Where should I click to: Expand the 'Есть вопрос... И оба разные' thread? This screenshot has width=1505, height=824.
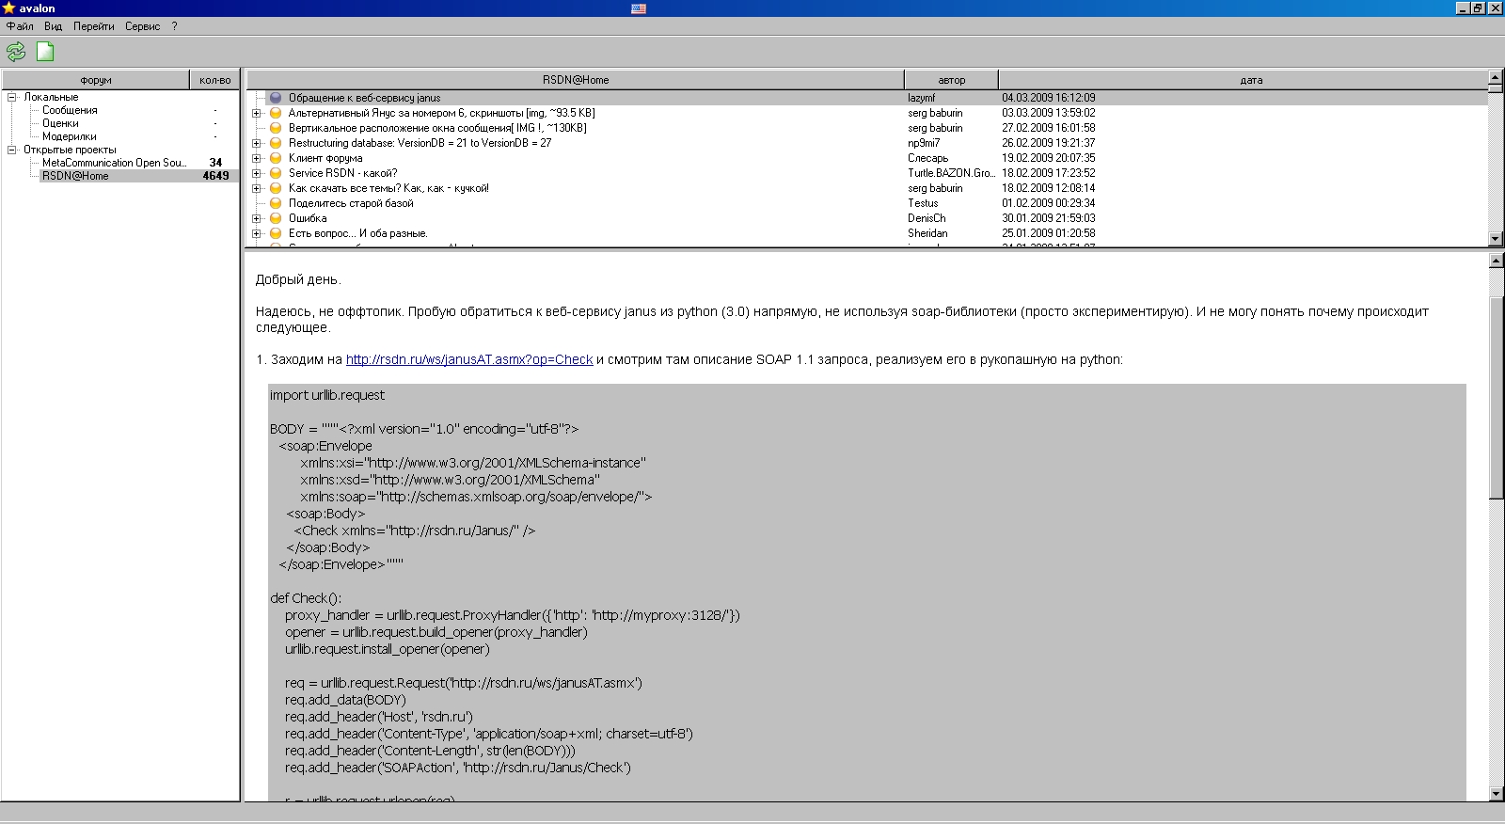pos(257,233)
